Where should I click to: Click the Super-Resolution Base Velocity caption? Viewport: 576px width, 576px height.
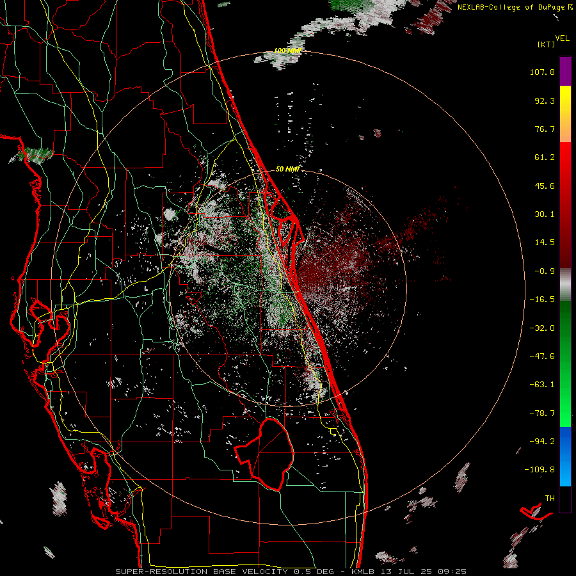(x=291, y=572)
